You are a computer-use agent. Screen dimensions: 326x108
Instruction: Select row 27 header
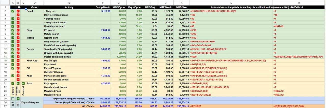click(5, 106)
